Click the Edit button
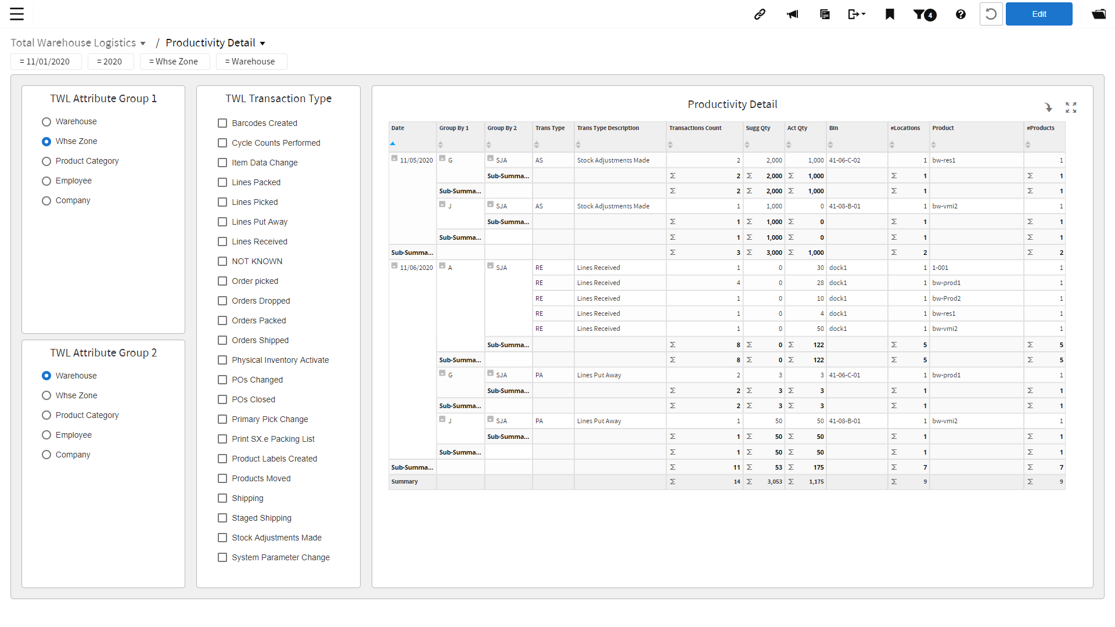 1038,14
